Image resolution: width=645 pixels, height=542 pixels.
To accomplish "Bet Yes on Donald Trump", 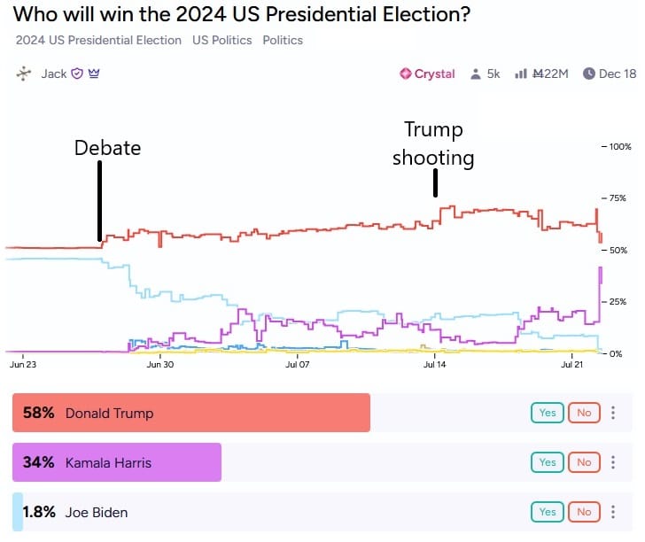I will (x=548, y=413).
